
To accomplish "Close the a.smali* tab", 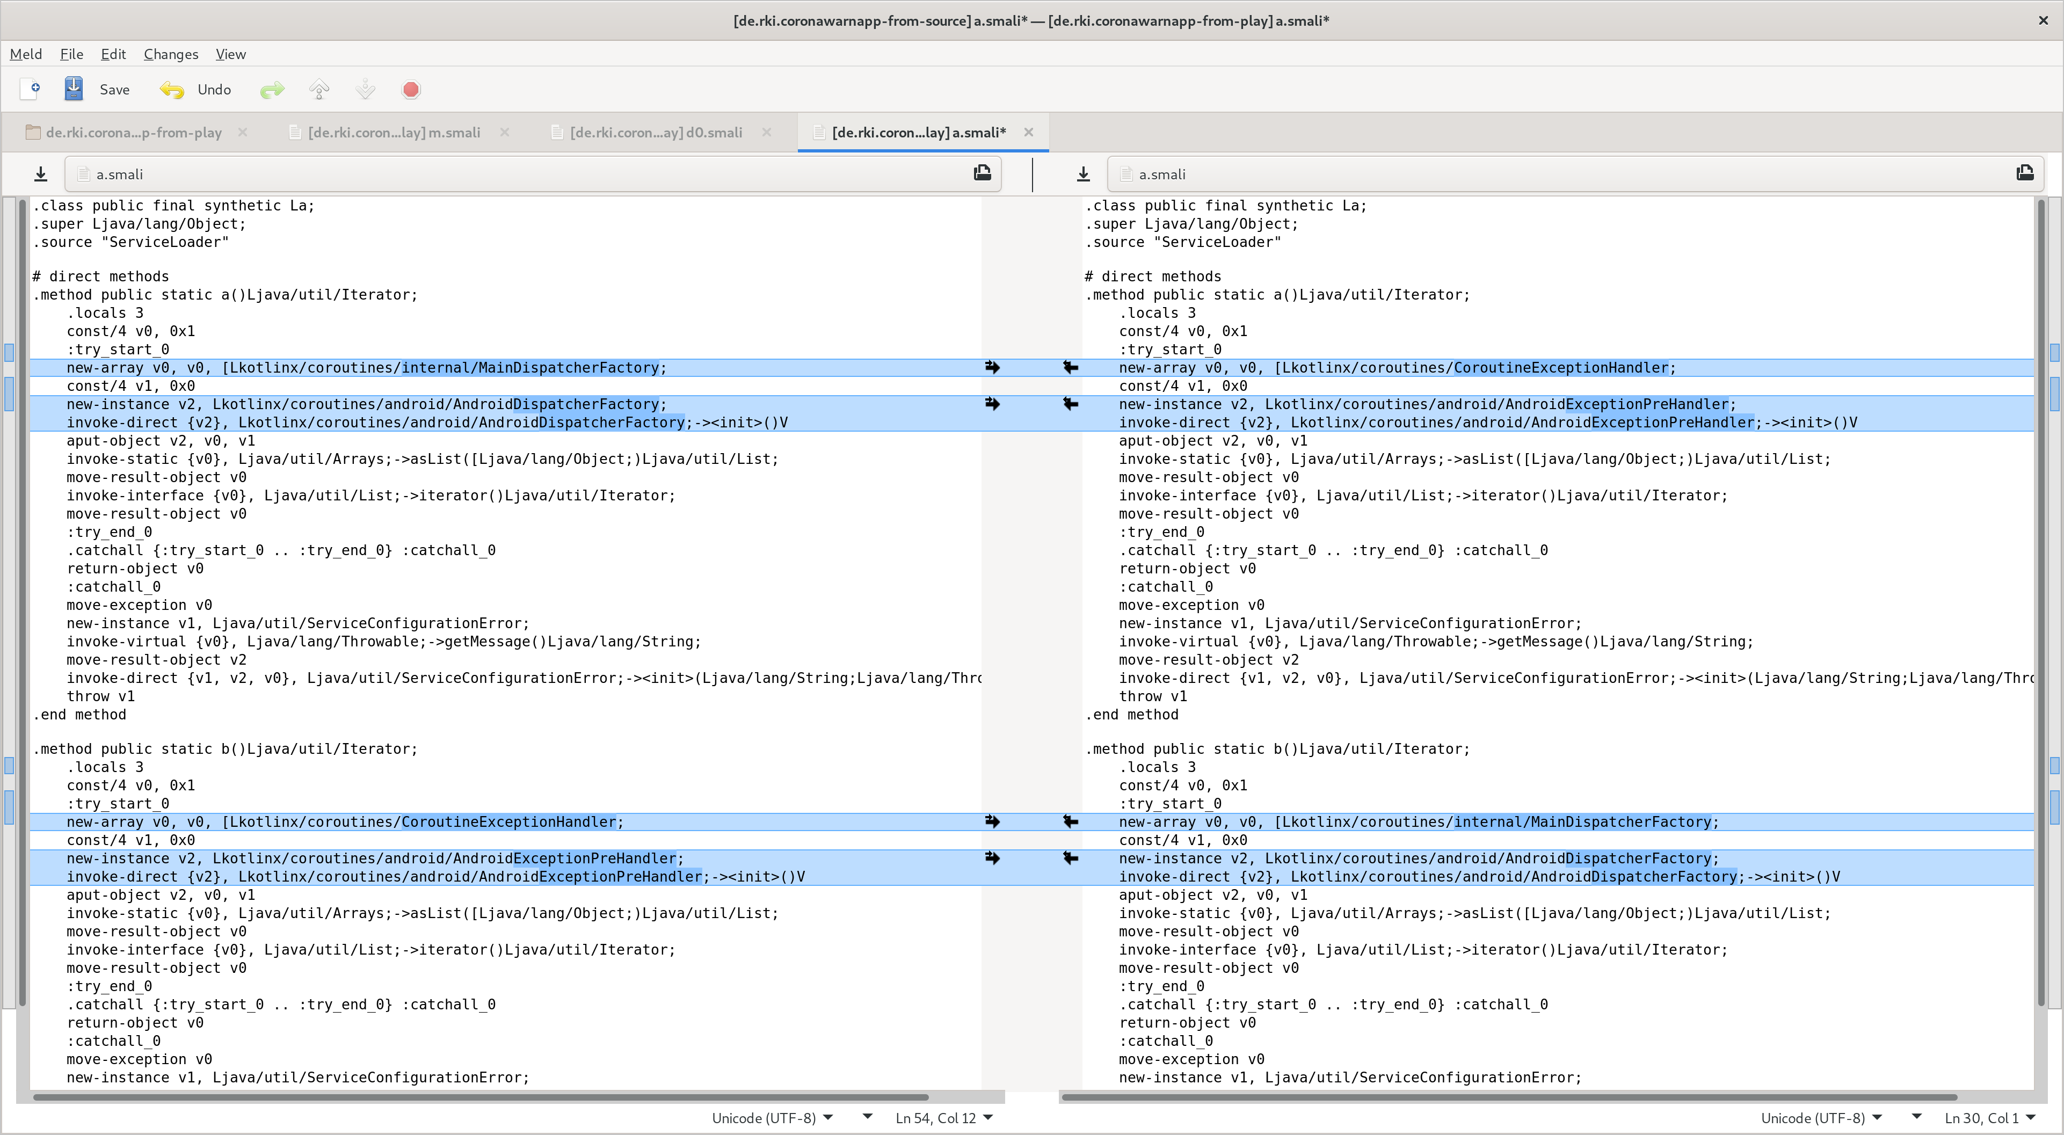I will point(1029,132).
